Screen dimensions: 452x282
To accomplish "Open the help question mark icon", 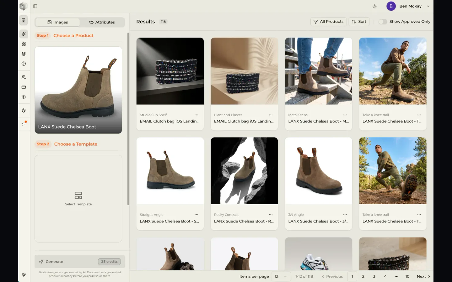I will pyautogui.click(x=24, y=64).
